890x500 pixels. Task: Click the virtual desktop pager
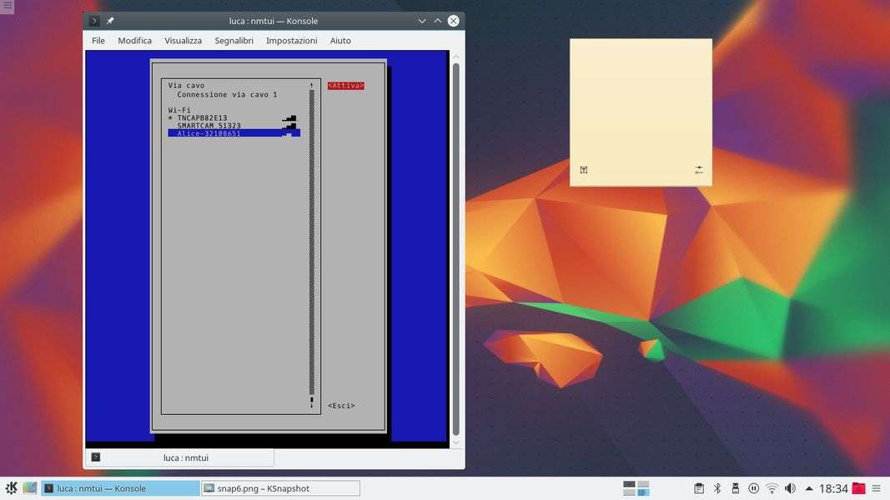tap(636, 488)
